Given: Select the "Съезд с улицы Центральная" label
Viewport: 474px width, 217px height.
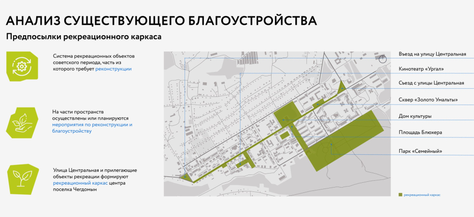Looking at the screenshot, I should [x=431, y=83].
